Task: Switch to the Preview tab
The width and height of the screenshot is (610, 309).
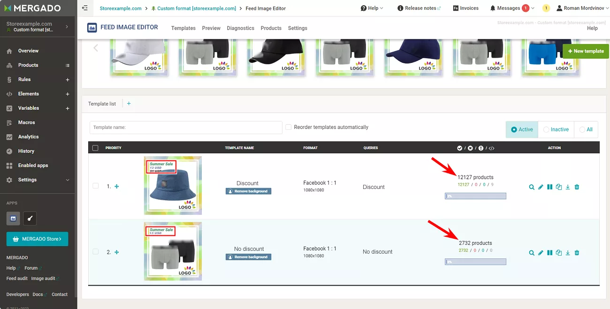Action: click(211, 28)
